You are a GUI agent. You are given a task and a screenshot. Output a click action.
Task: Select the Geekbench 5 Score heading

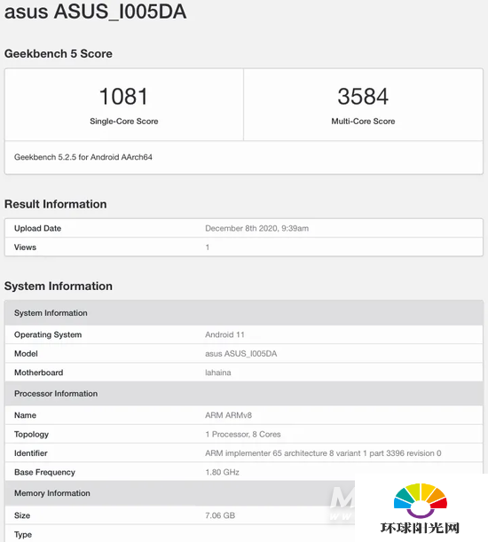click(58, 53)
